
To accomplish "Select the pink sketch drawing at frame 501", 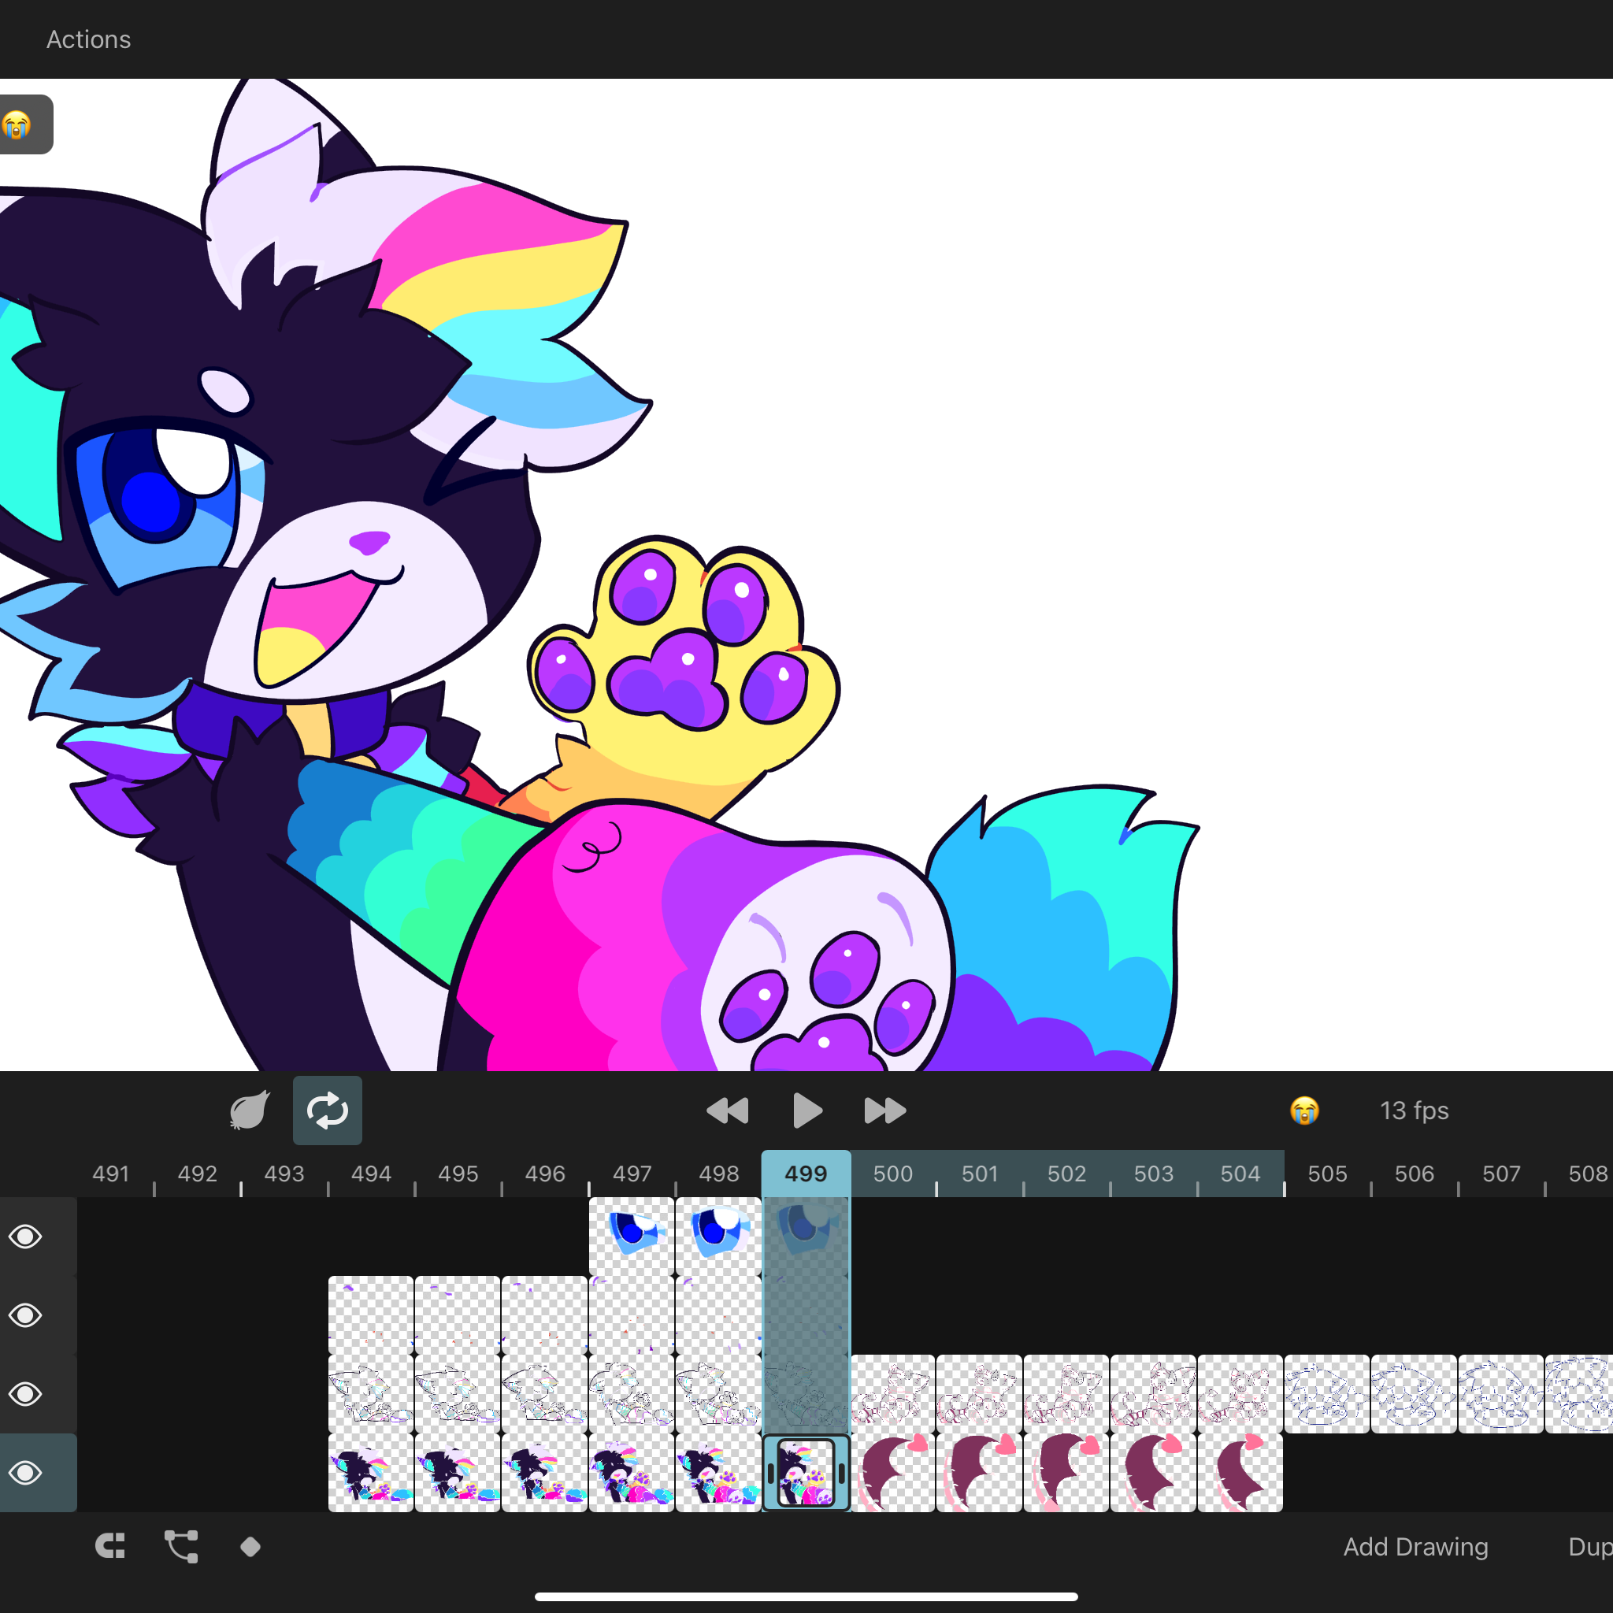I will click(x=979, y=1394).
